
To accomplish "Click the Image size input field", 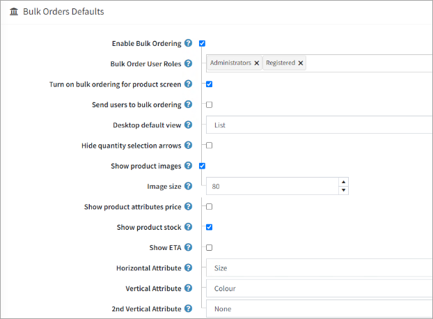I will (271, 187).
